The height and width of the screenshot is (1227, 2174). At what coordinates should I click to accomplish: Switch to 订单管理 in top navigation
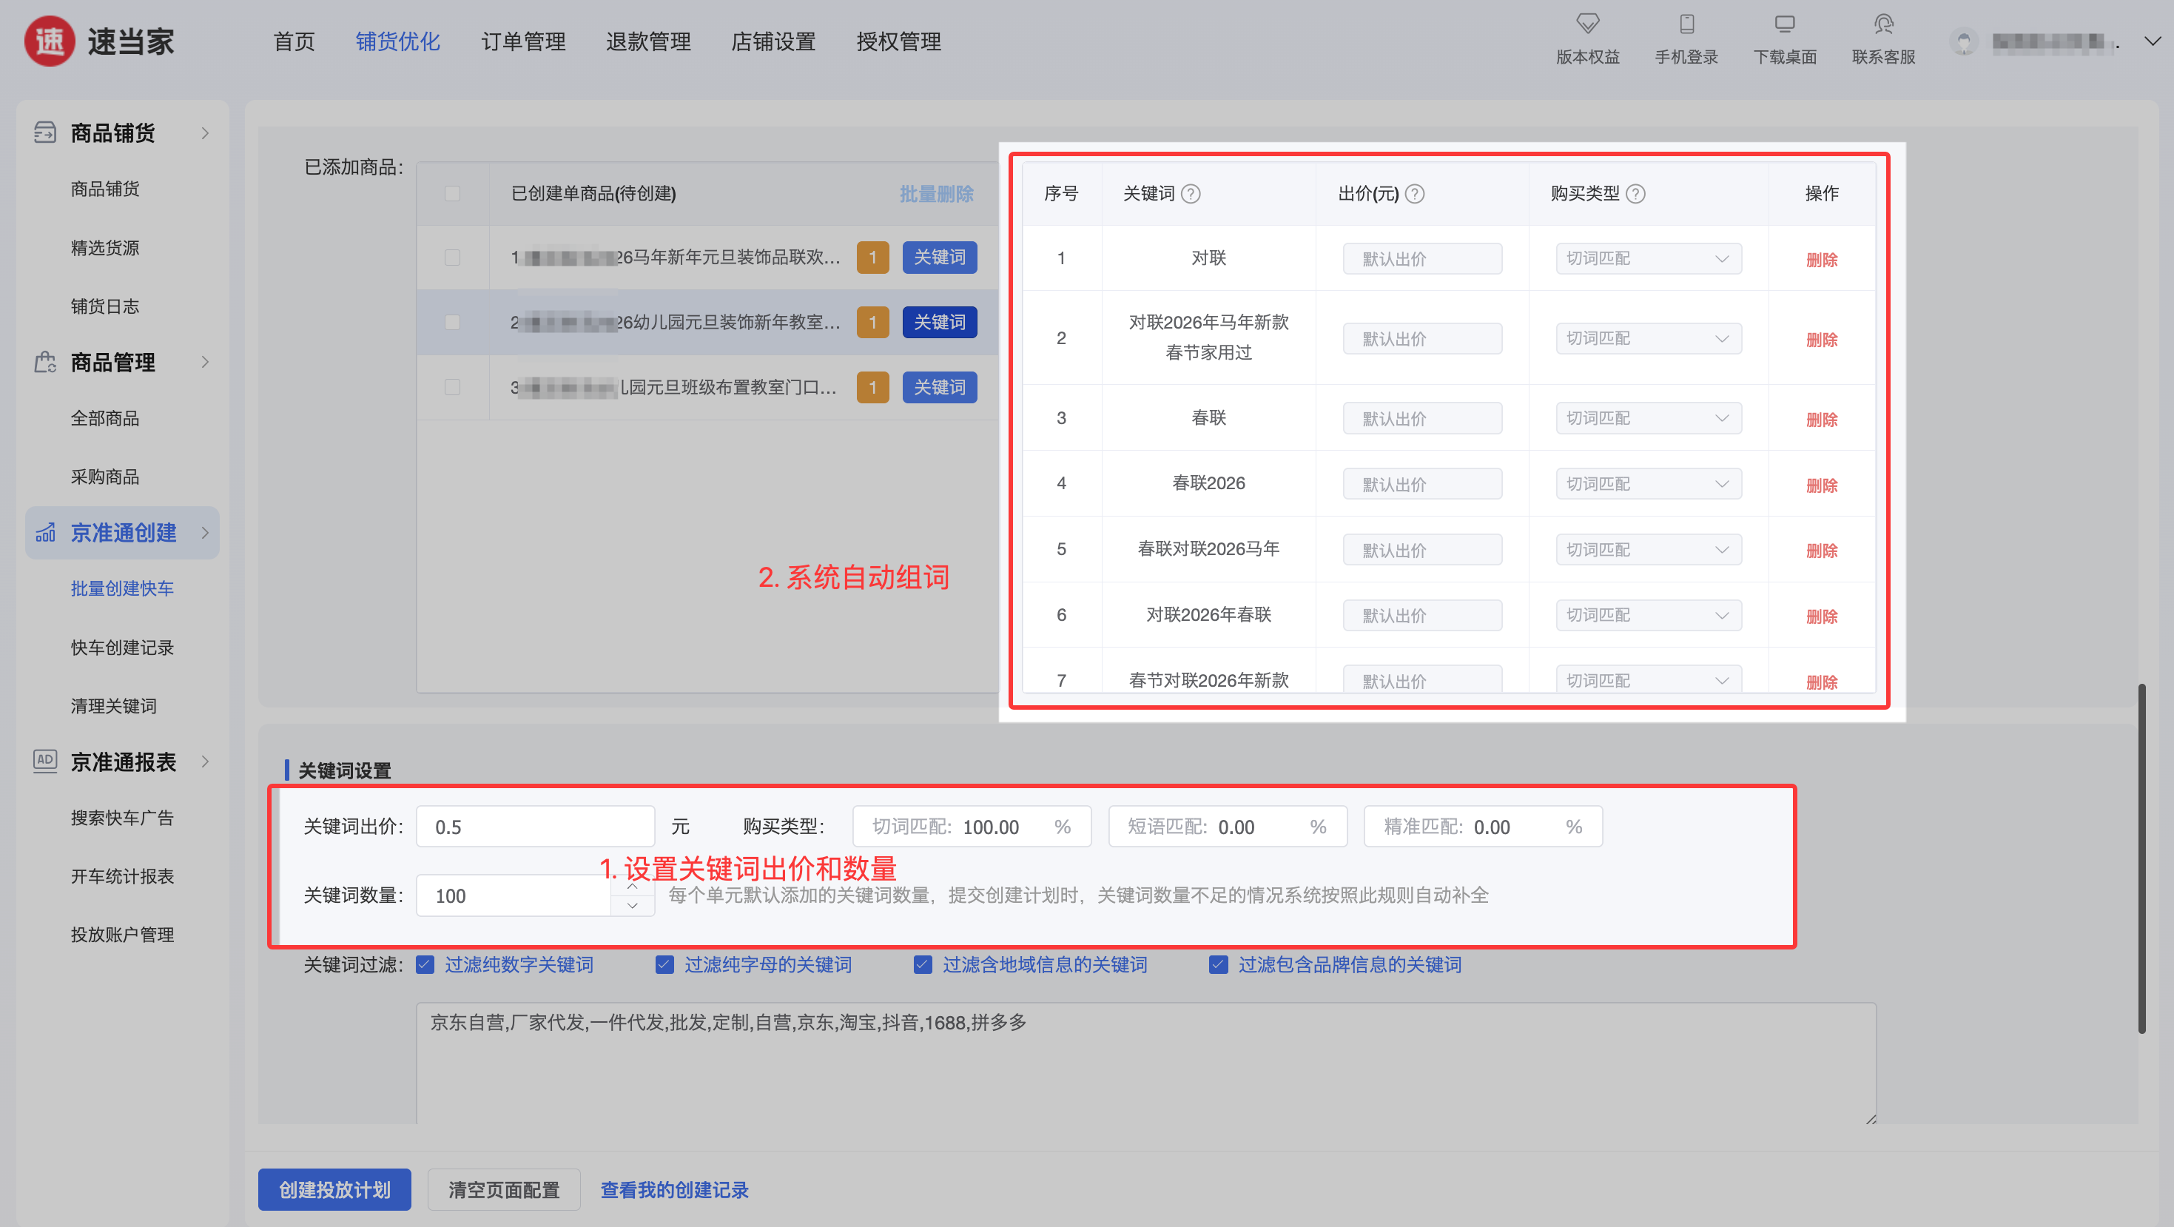pyautogui.click(x=522, y=41)
